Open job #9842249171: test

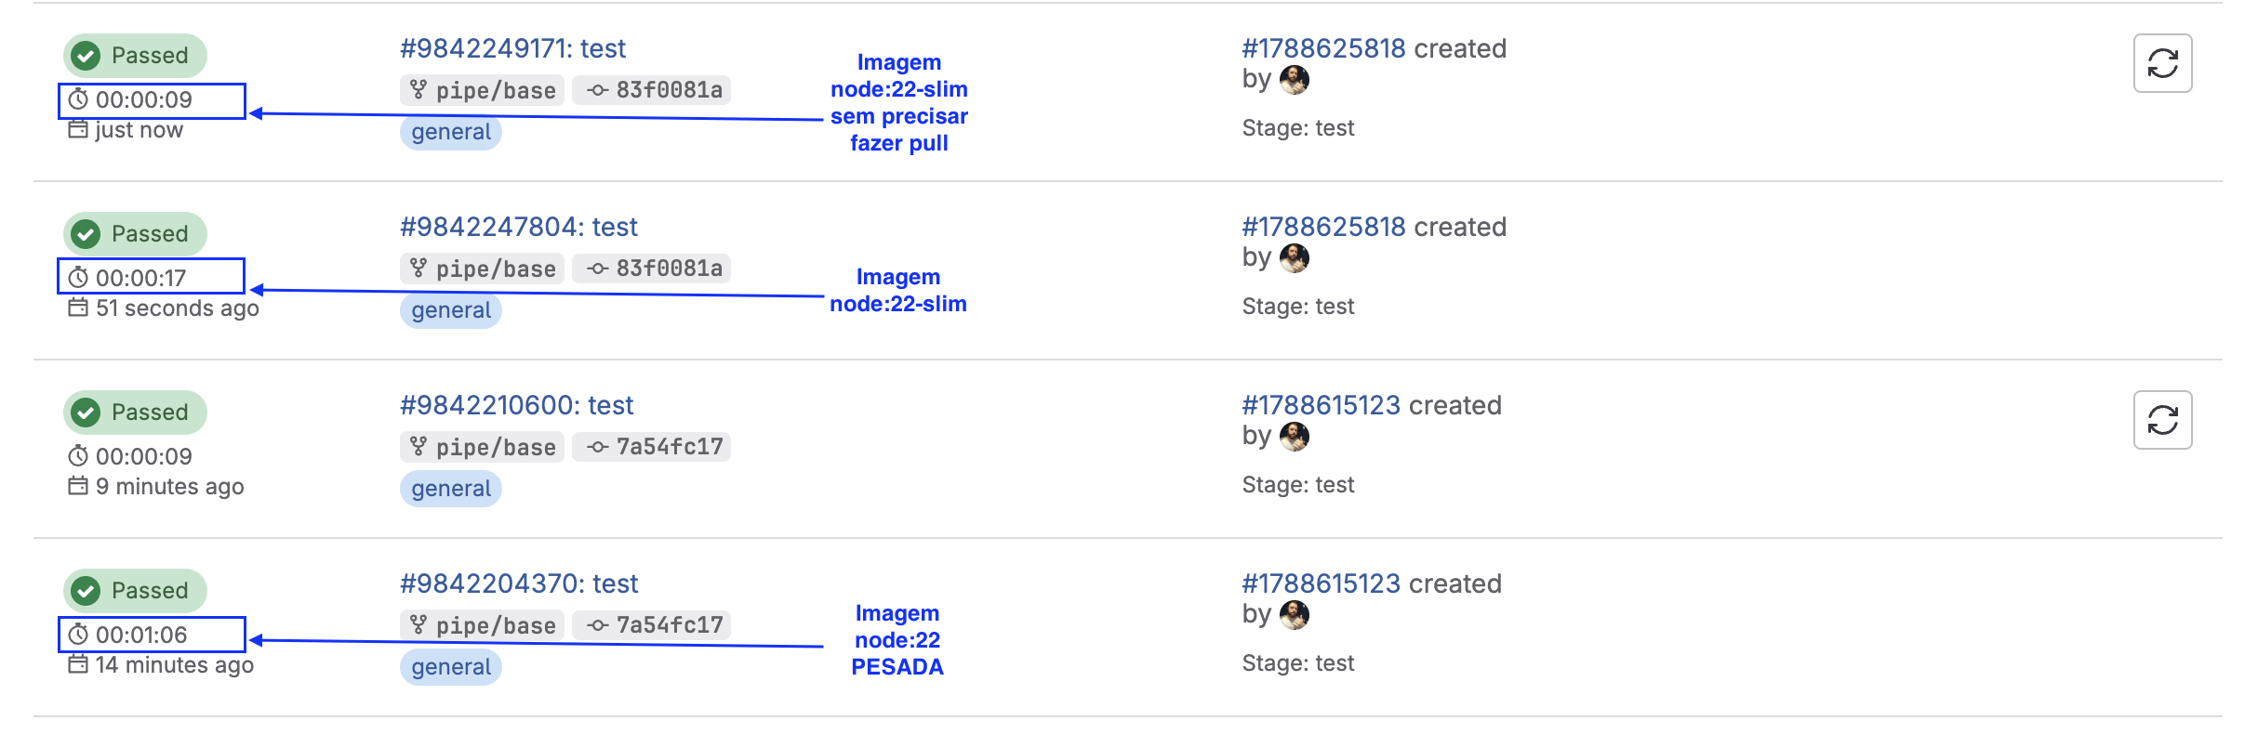[x=512, y=48]
